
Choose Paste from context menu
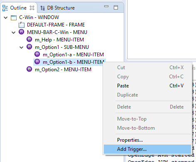point(147,86)
